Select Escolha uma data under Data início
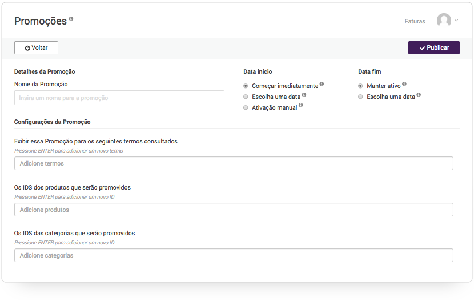This screenshot has width=474, height=305. pyautogui.click(x=246, y=97)
